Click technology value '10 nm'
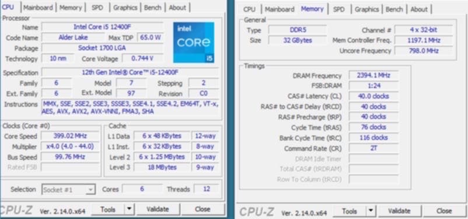This screenshot has height=219, width=468. click(x=58, y=58)
